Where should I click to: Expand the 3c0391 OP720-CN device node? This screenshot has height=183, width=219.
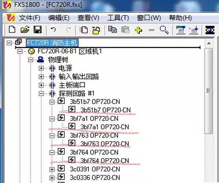coord(52,169)
